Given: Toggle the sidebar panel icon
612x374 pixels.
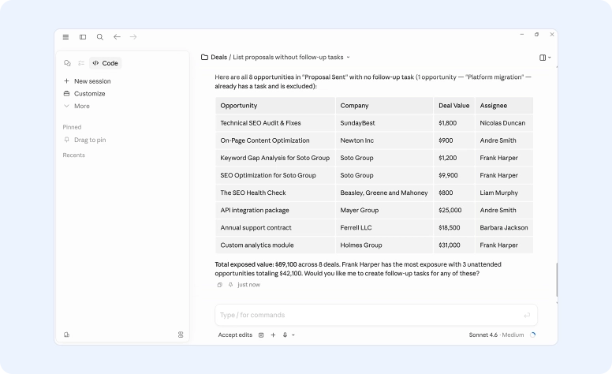Looking at the screenshot, I should 83,37.
